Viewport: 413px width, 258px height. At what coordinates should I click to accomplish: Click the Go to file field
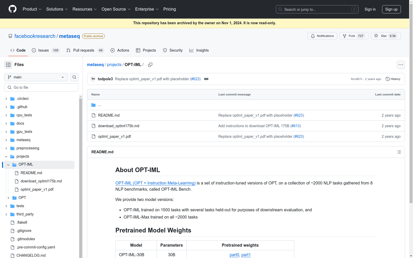41,87
